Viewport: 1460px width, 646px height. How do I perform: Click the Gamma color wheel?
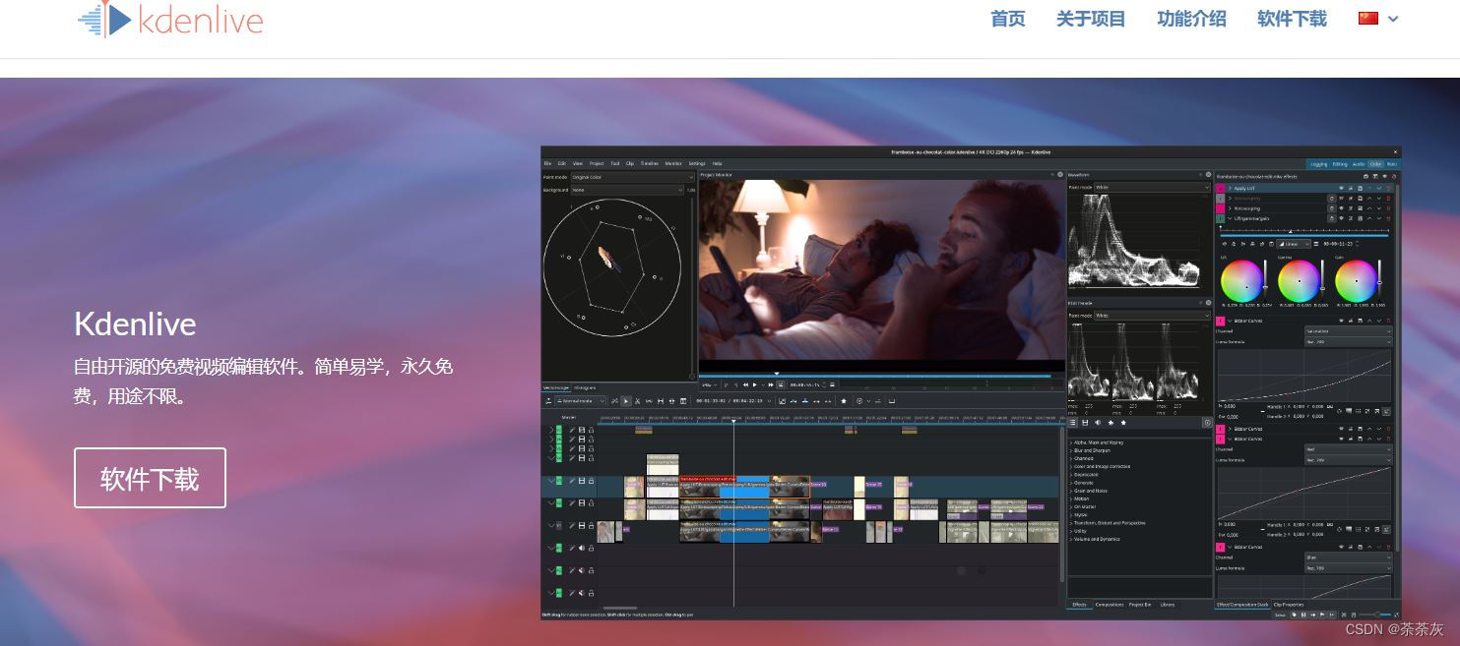[x=1300, y=281]
